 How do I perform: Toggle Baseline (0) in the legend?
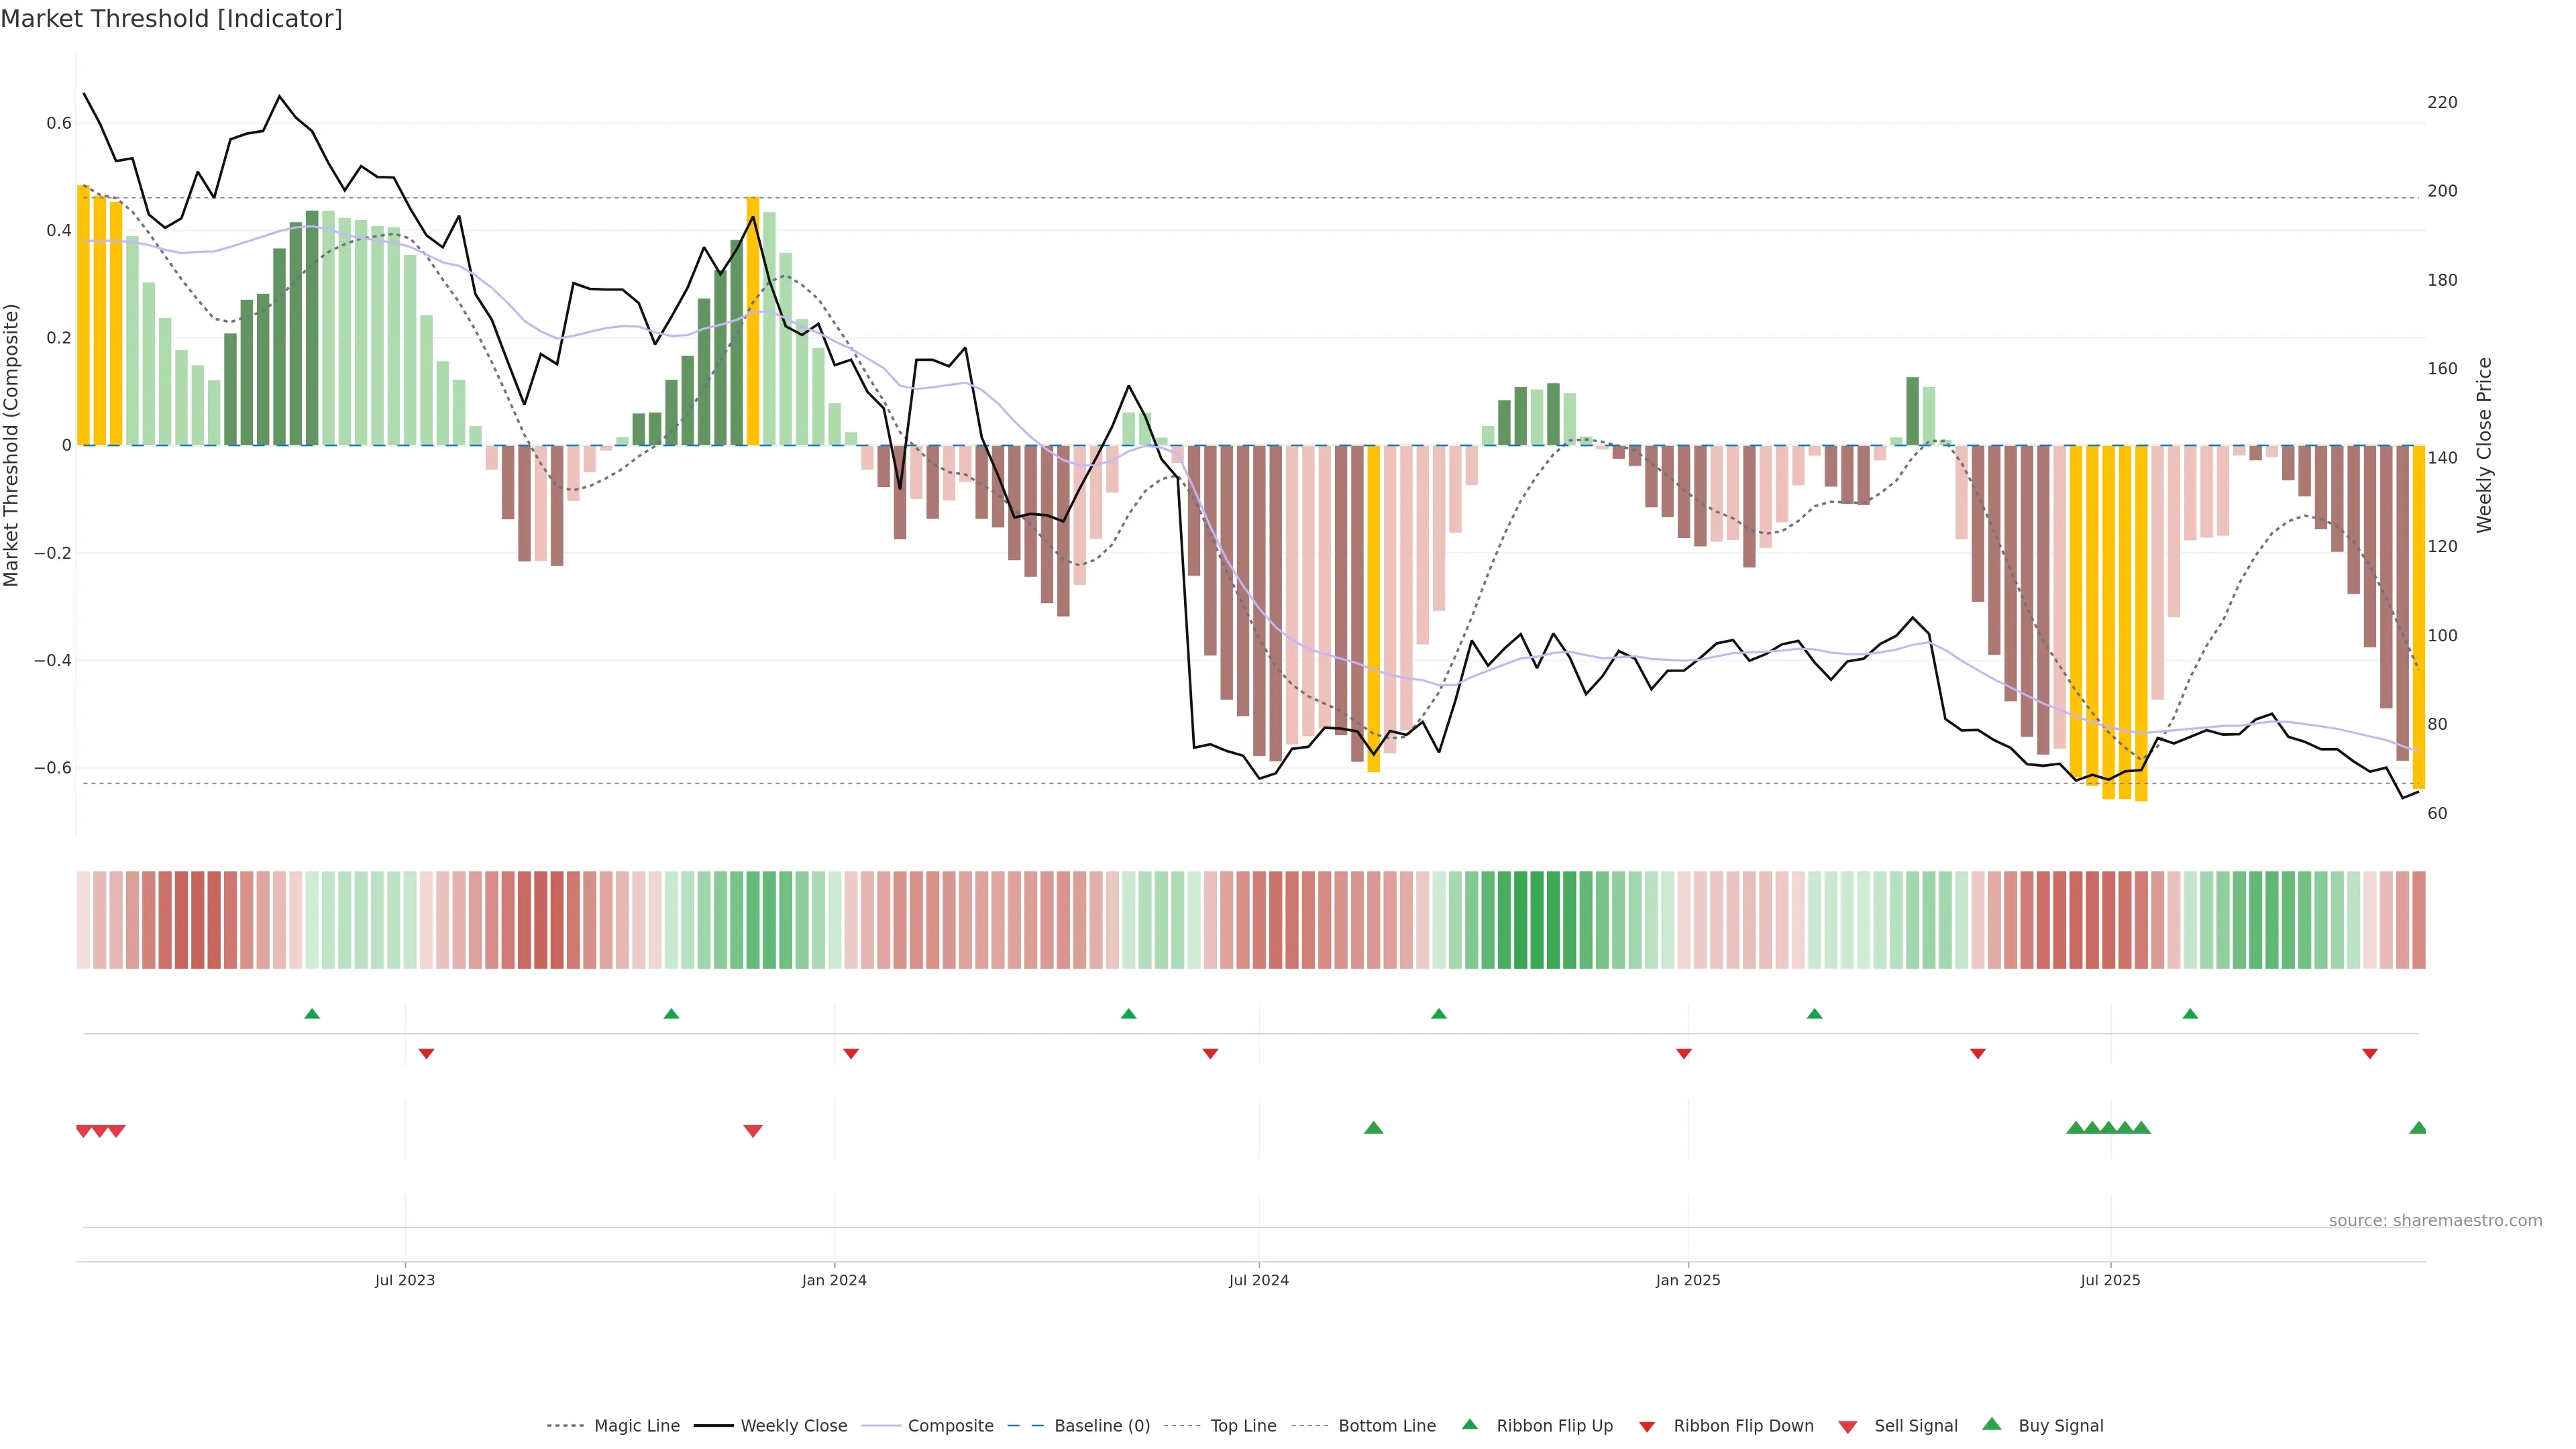click(1102, 1426)
